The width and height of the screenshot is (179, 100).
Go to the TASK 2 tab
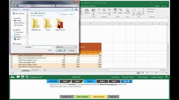[77, 81]
